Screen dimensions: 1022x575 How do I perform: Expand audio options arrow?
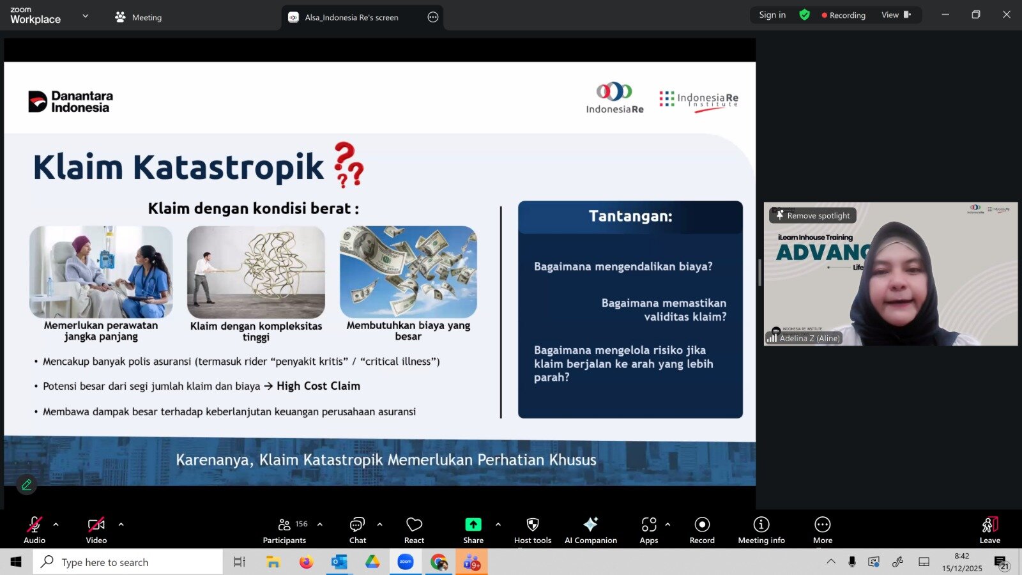56,525
